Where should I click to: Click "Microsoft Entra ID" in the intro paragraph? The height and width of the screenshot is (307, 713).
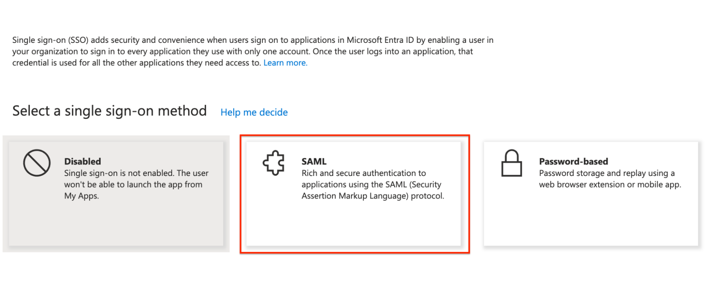pos(380,40)
